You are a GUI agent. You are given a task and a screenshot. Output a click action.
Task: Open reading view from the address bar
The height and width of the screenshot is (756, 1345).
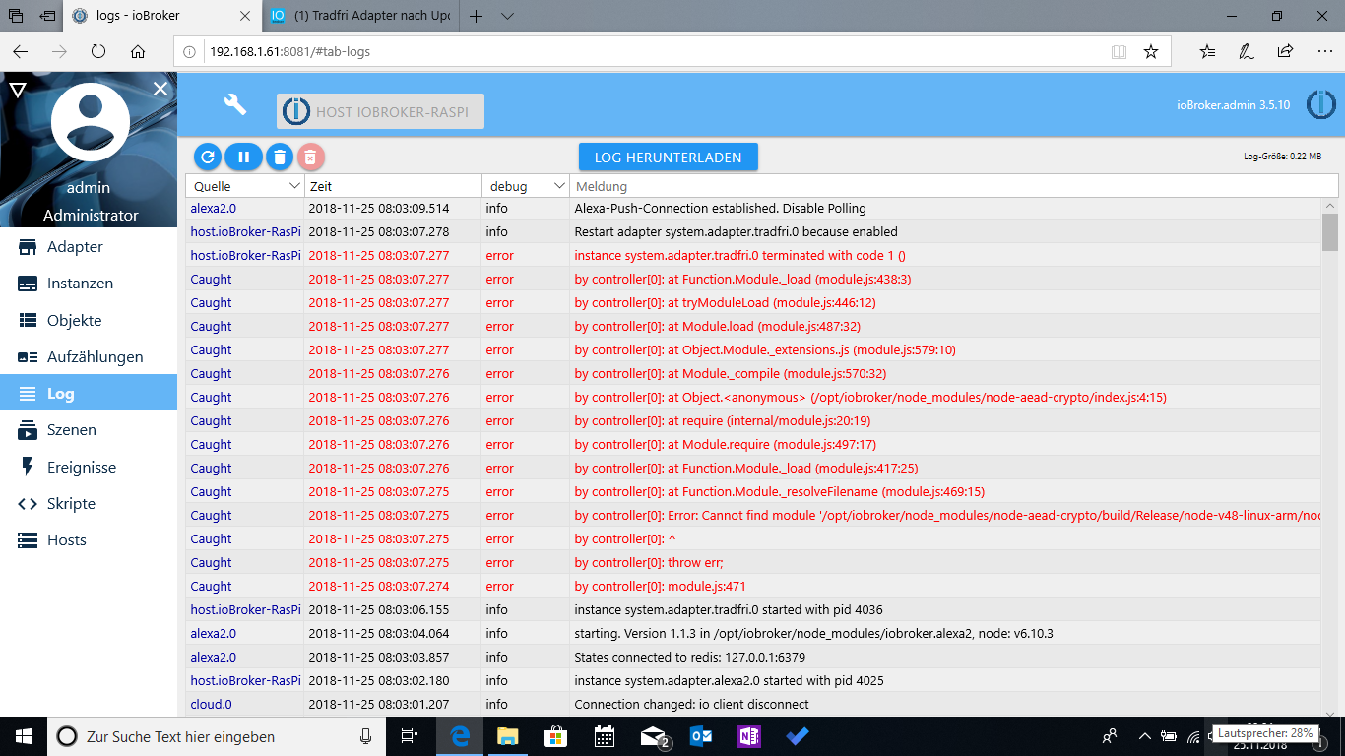click(1119, 52)
